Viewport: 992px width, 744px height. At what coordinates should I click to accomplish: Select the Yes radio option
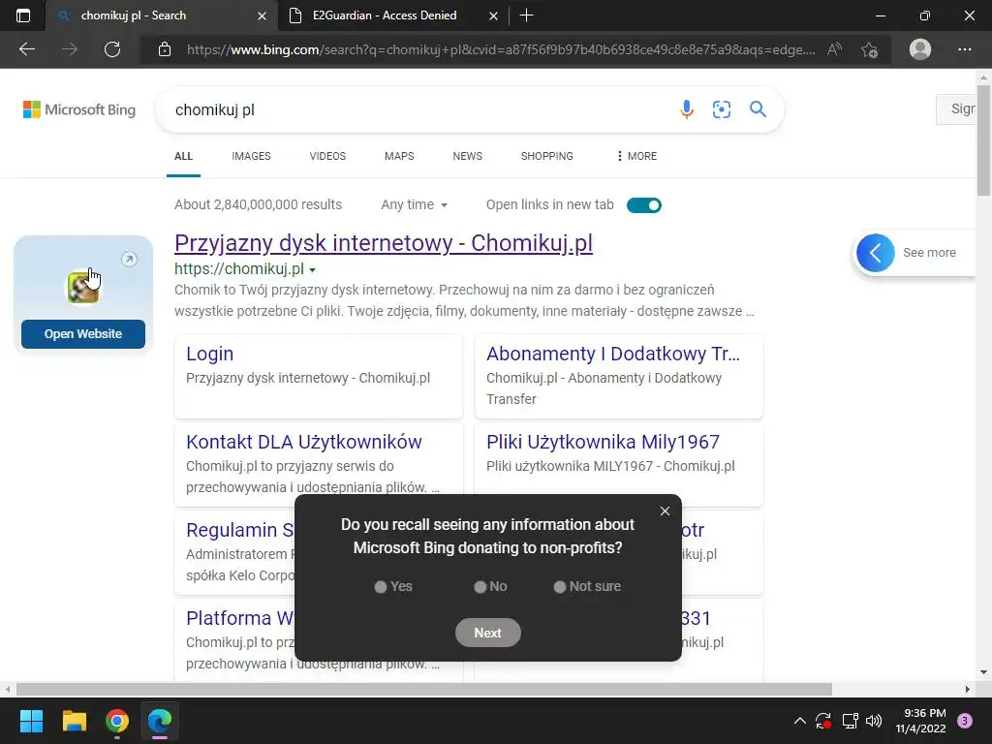tap(380, 587)
